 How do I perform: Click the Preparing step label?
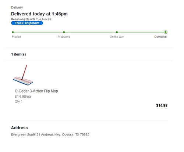tap(64, 37)
